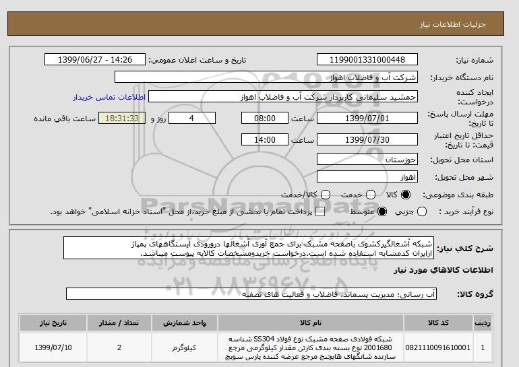The image size is (519, 367).
Task: Tick the Islamic treasury bonds payment checkbox
Action: (x=320, y=212)
